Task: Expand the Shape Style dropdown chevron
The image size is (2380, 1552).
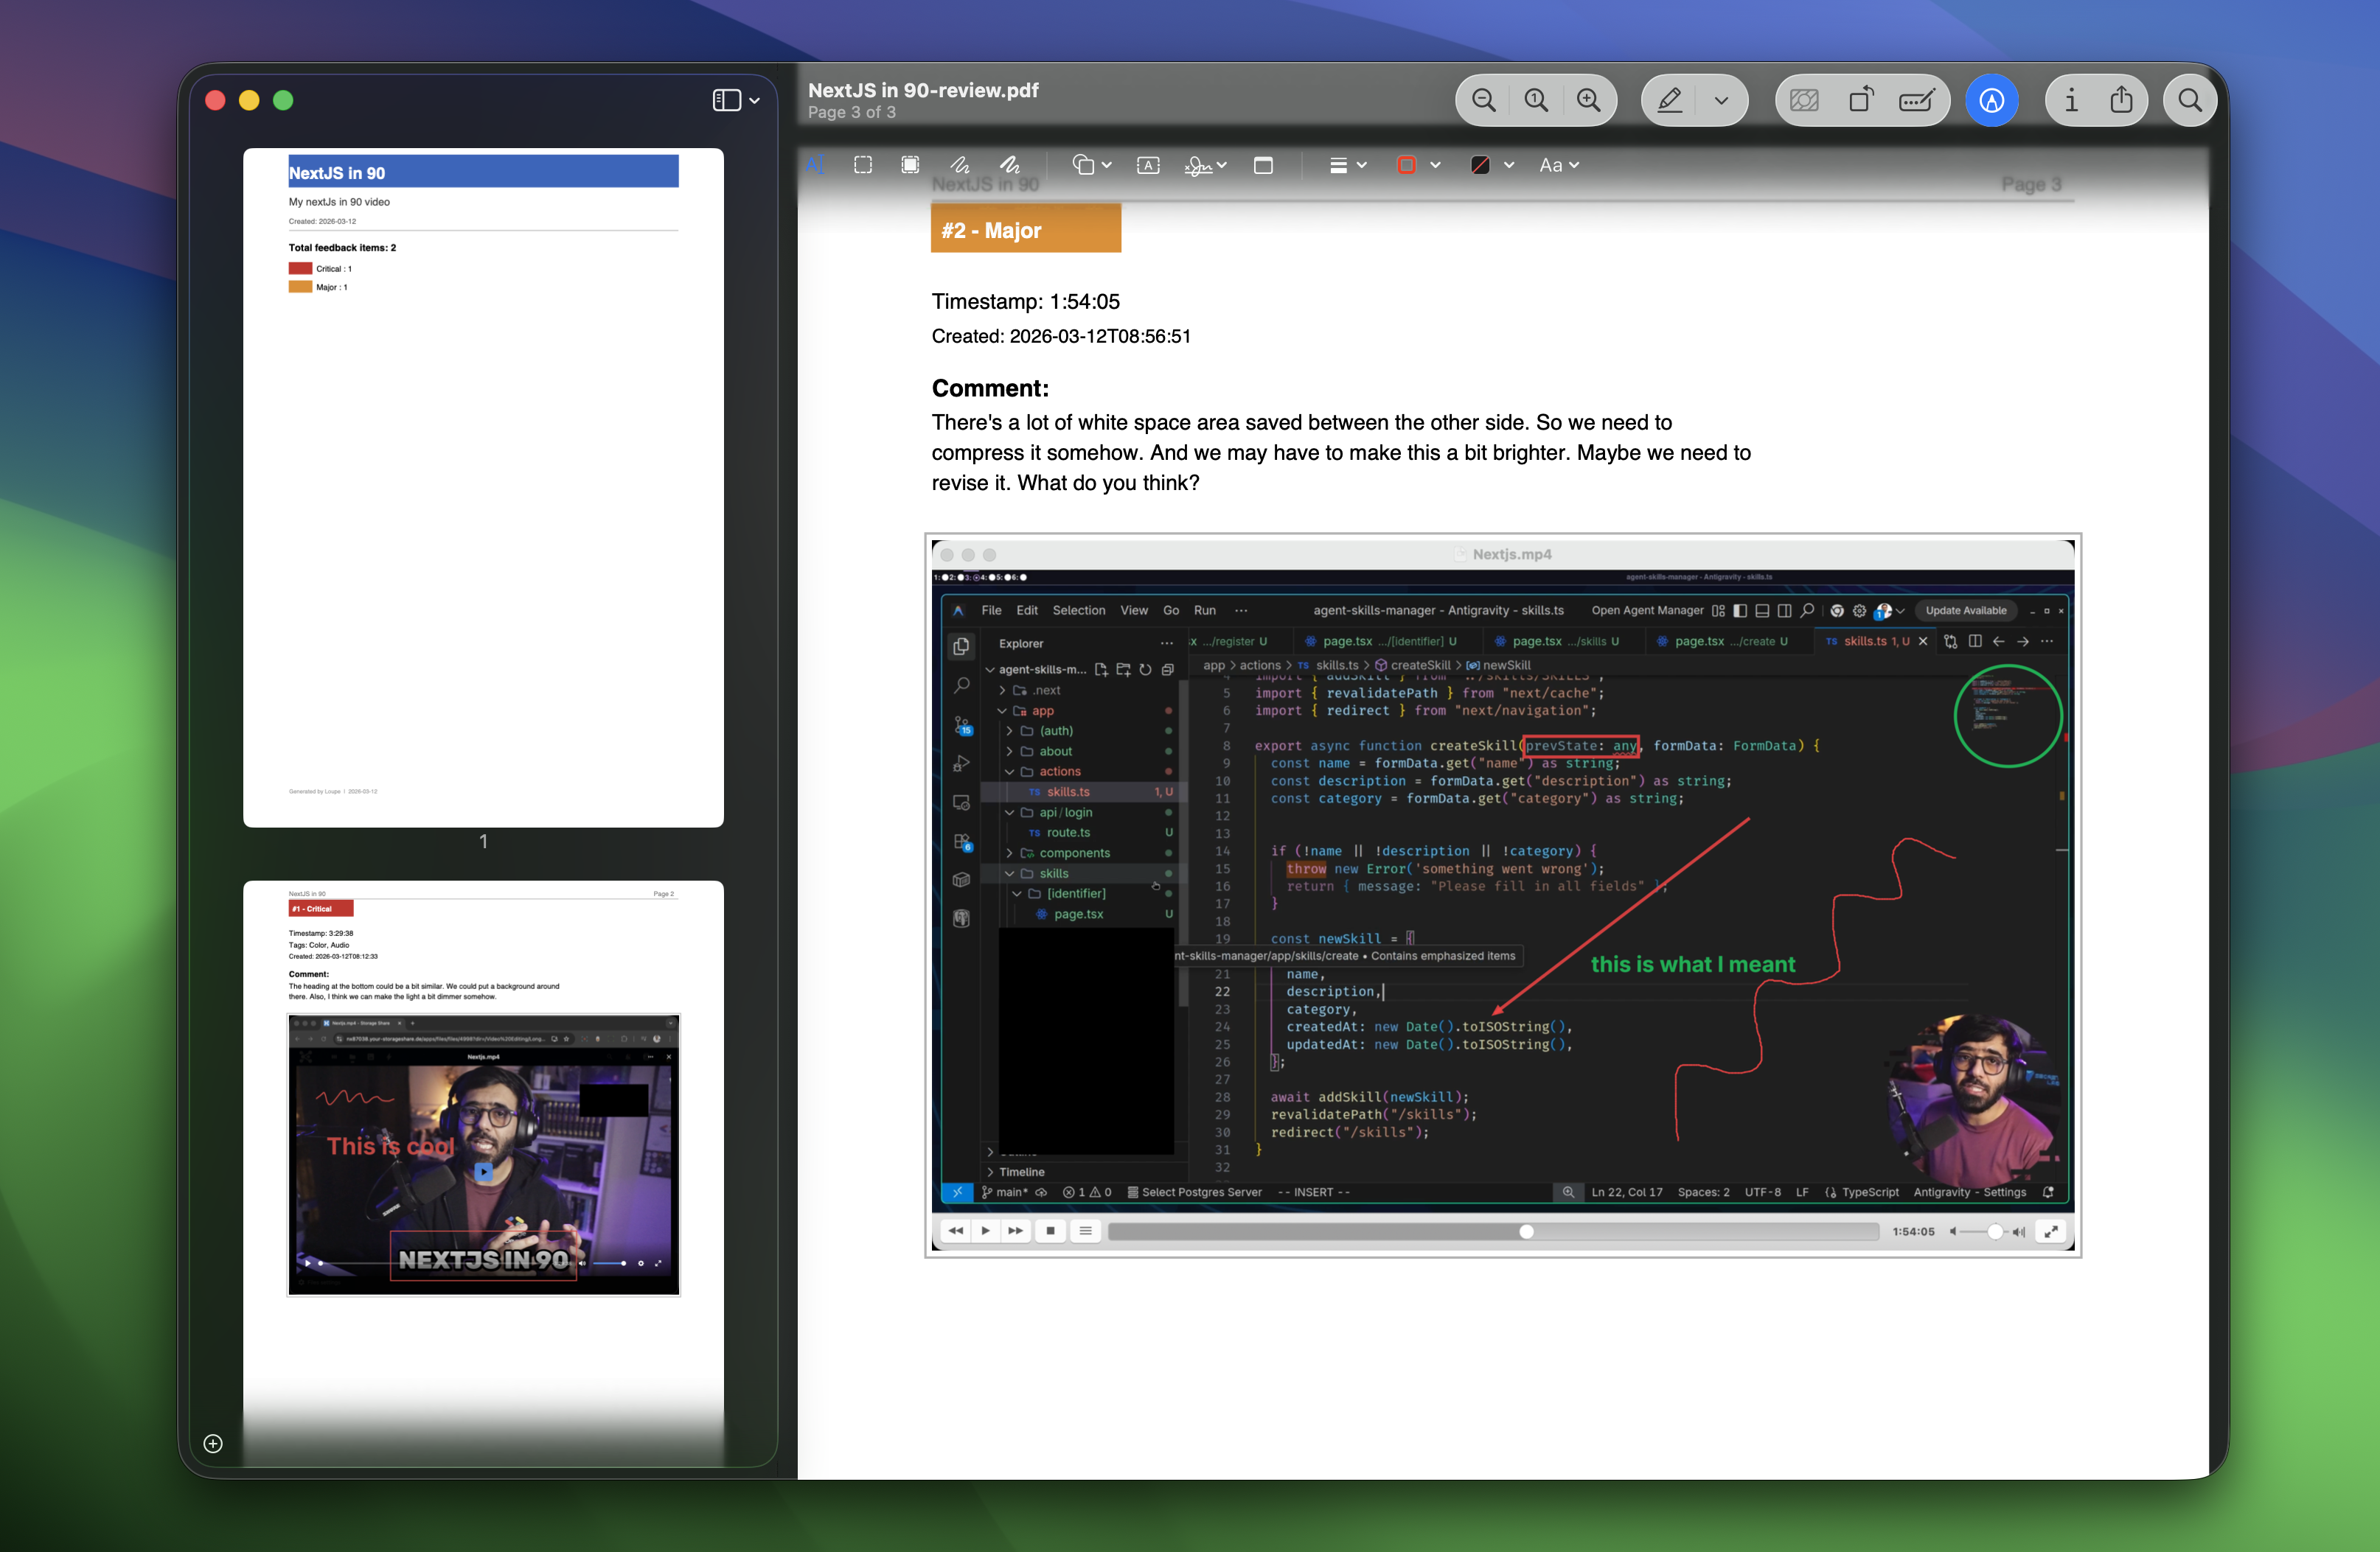Action: point(1362,165)
